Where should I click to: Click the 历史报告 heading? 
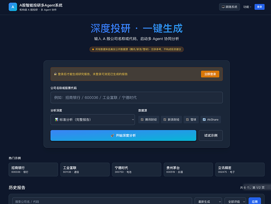(x=17, y=188)
